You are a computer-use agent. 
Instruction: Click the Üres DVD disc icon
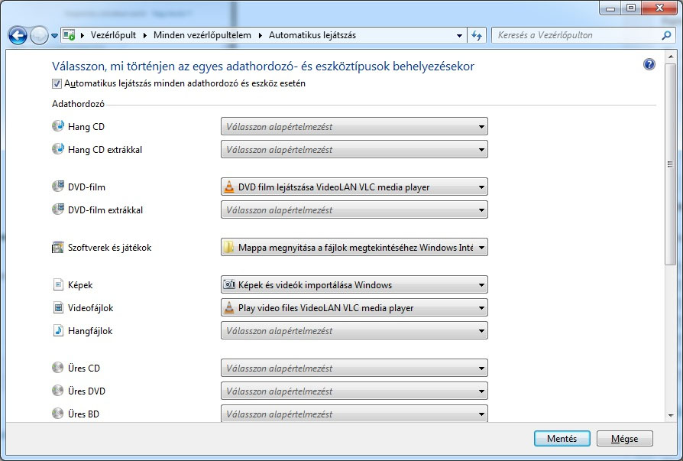pos(58,391)
